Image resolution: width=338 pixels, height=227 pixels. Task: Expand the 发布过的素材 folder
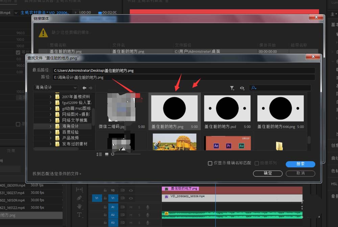[x=50, y=144]
